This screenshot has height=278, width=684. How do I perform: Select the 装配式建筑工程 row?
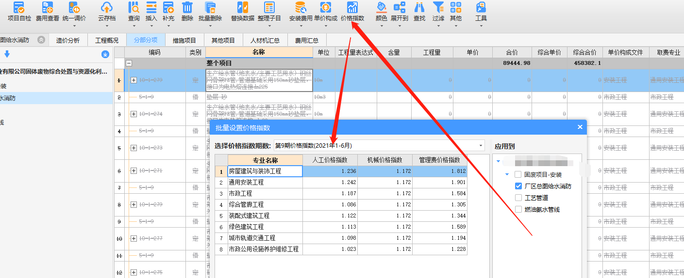(x=341, y=216)
